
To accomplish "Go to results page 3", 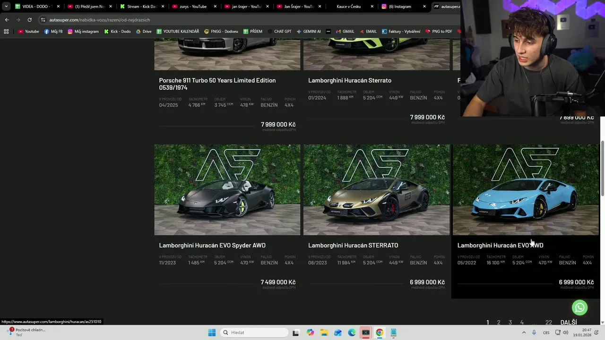I will 510,323.
